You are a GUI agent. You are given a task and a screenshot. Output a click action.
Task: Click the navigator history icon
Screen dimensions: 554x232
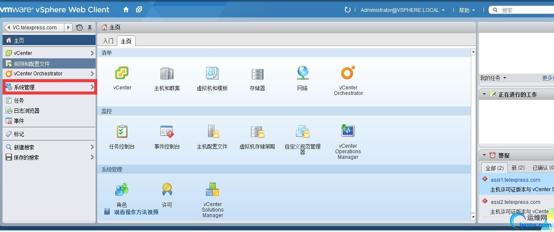point(79,28)
